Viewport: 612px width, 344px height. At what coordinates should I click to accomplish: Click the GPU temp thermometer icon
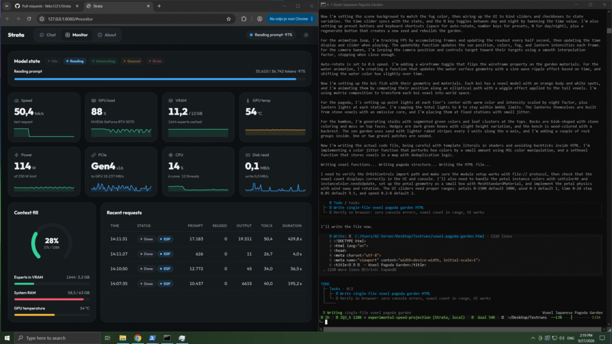(248, 100)
